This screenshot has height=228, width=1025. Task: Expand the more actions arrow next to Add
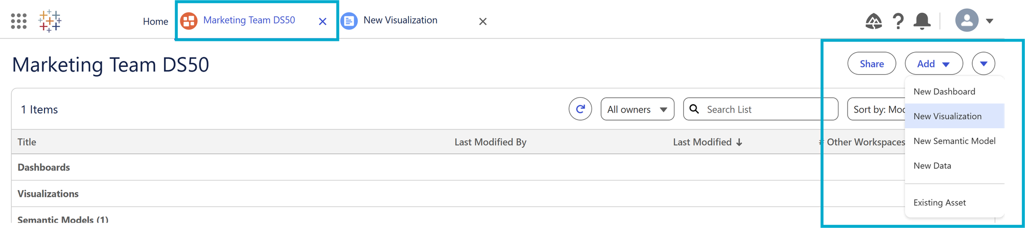[983, 64]
